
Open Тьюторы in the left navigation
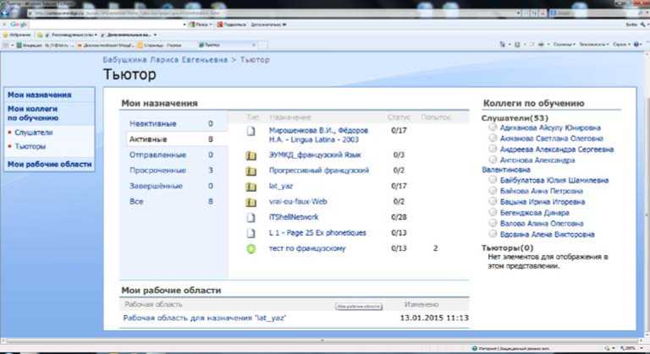click(30, 146)
